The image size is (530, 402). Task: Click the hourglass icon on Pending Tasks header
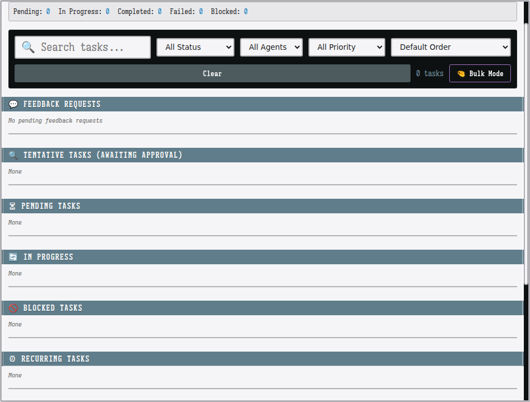coord(13,205)
